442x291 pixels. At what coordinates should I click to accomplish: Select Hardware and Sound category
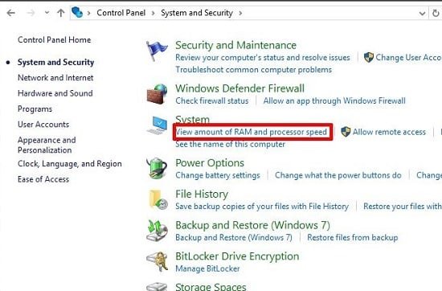pos(55,93)
